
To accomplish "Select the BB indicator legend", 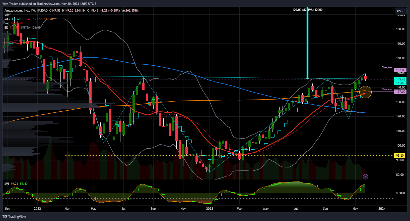I will 6,28.
